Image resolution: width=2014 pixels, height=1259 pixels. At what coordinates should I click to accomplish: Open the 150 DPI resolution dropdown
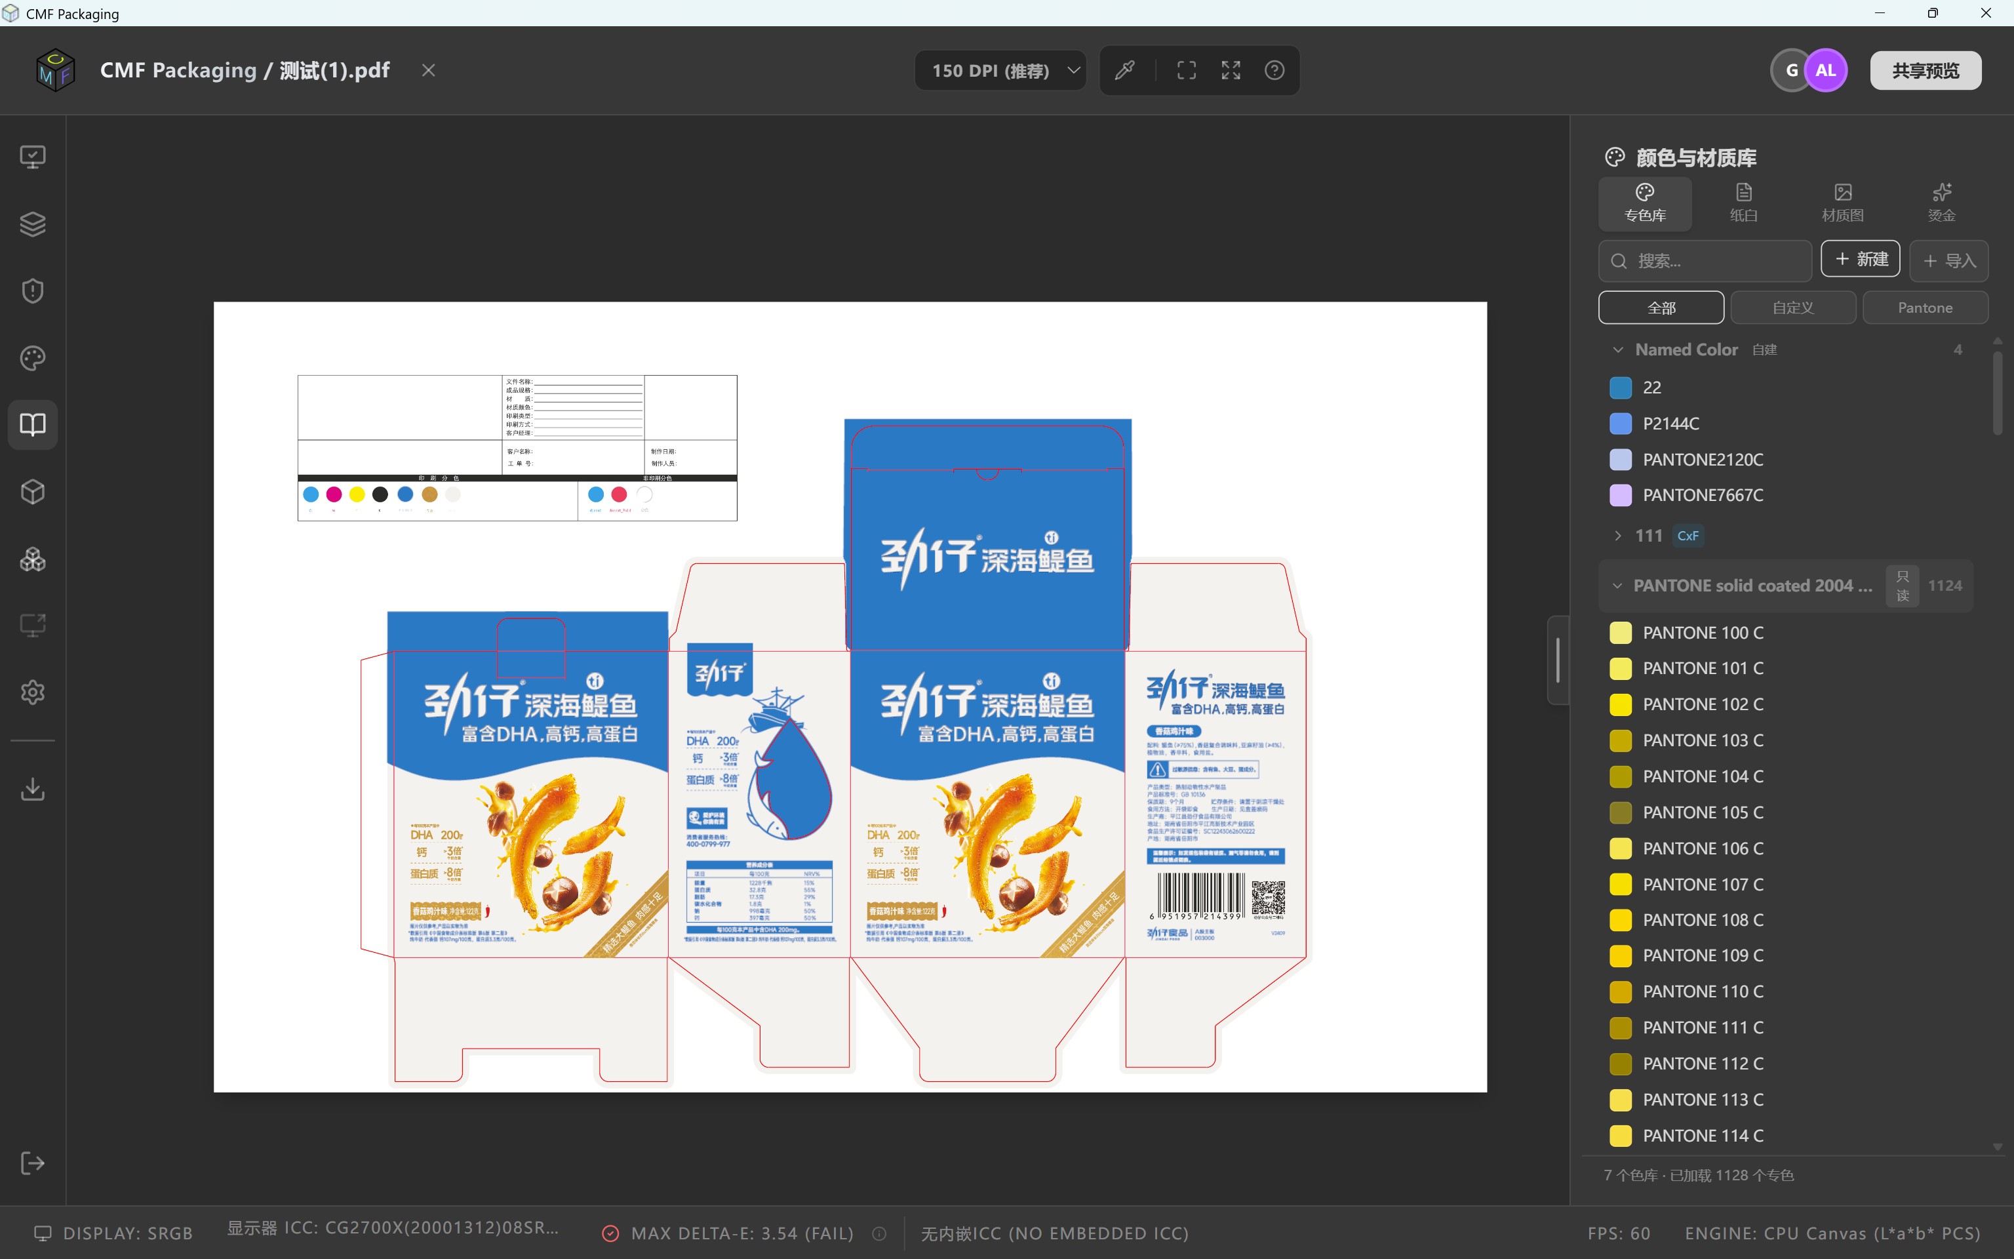1000,70
